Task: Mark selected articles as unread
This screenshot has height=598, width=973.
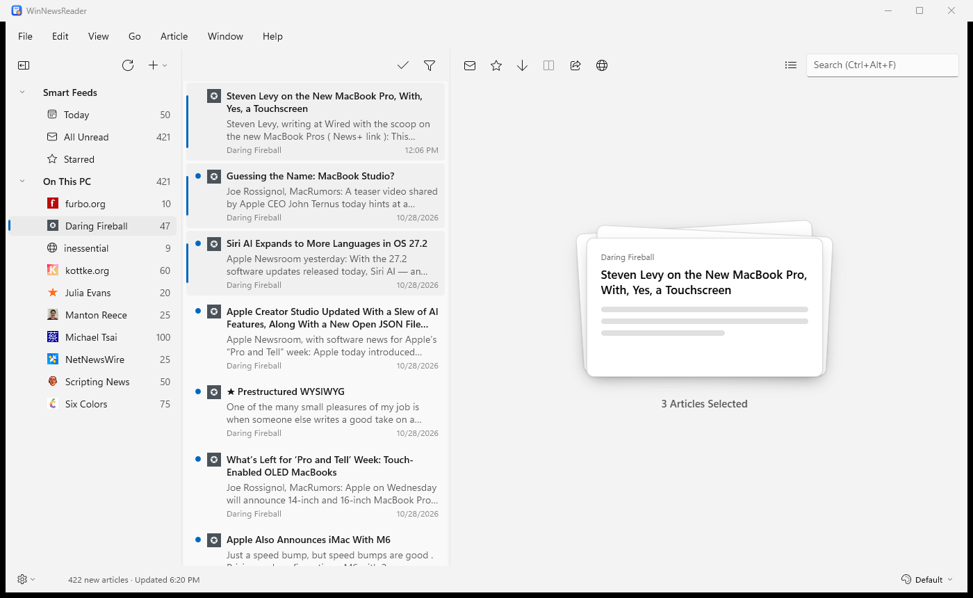Action: click(x=470, y=65)
